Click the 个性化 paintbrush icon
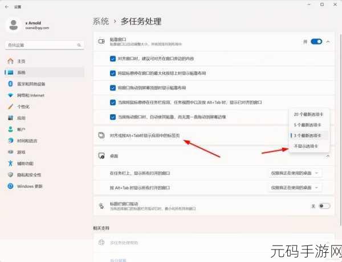This screenshot has width=342, height=262. point(10,106)
